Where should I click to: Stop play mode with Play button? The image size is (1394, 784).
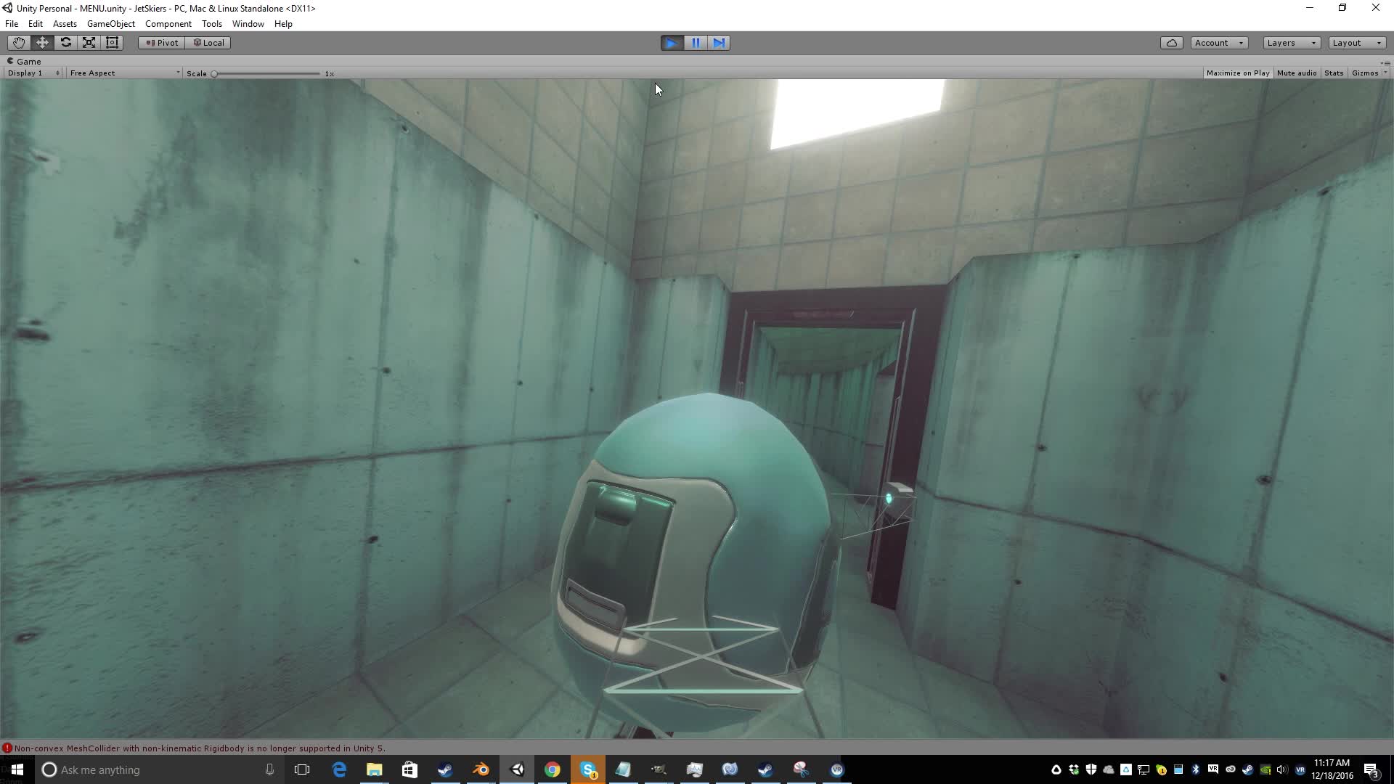coord(672,43)
